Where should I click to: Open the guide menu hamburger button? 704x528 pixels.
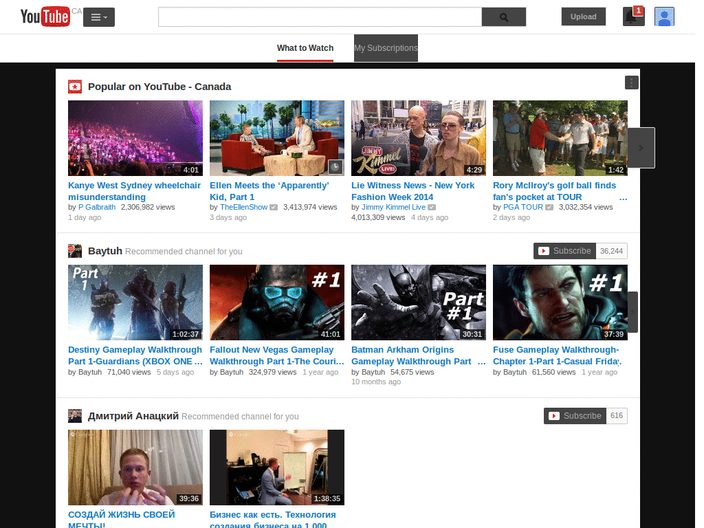pos(99,17)
